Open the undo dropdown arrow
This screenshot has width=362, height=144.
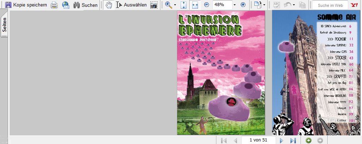[294, 5]
